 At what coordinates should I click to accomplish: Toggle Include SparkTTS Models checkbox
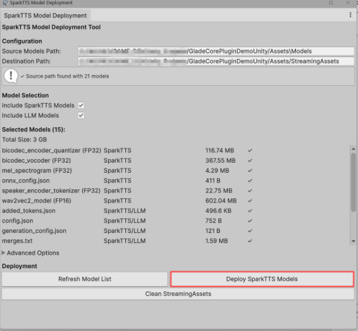81,105
